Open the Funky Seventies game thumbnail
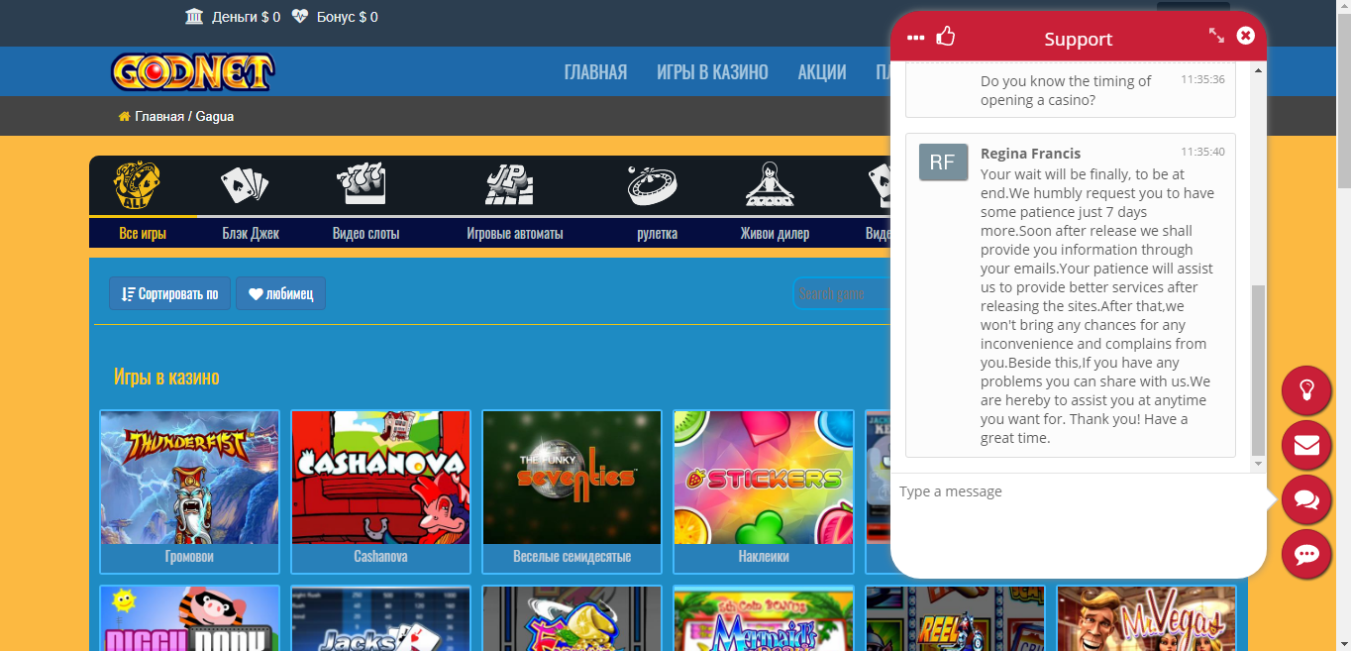The image size is (1351, 651). click(x=572, y=478)
